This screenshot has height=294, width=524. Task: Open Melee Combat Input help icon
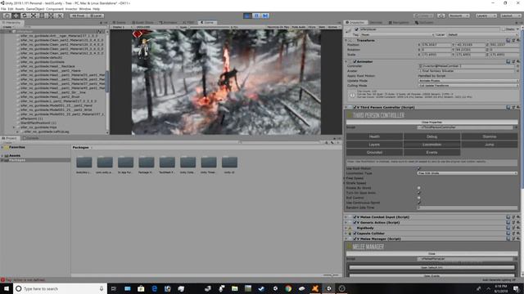tap(508, 217)
